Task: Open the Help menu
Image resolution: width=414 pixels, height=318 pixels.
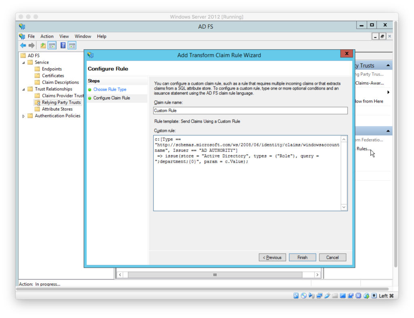Action: pos(101,36)
